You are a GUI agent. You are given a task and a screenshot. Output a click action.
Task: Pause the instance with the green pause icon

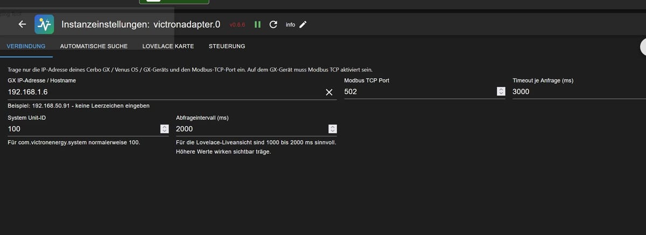coord(258,25)
